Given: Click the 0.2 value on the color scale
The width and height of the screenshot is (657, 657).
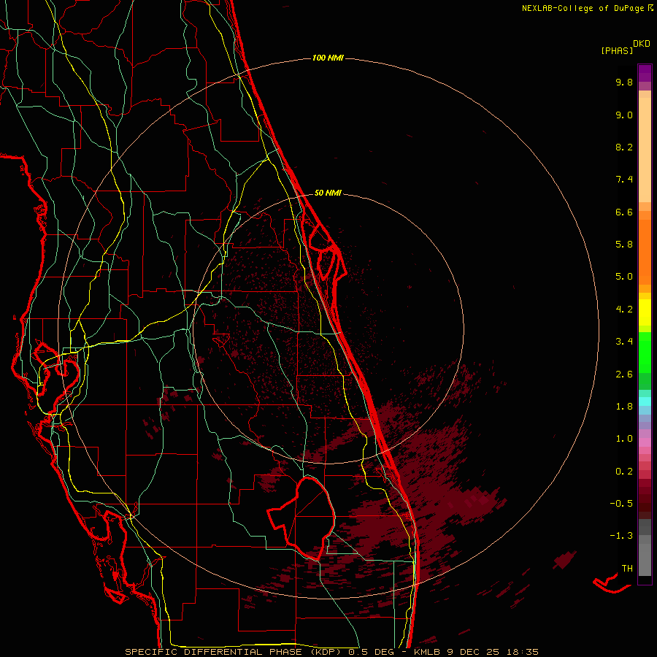Looking at the screenshot, I should 624,472.
